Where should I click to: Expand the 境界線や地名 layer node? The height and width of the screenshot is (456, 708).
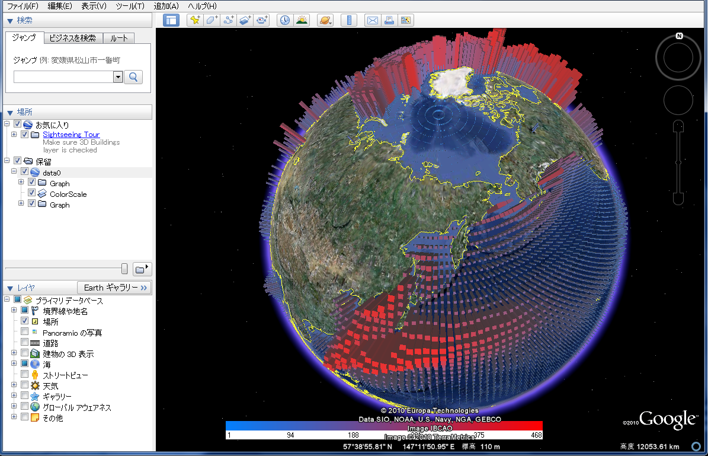point(14,310)
